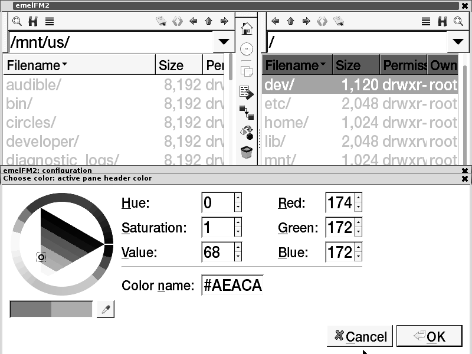Screen dimensions: 472x354
Task: Select the developer/ folder row
Action: (114, 142)
